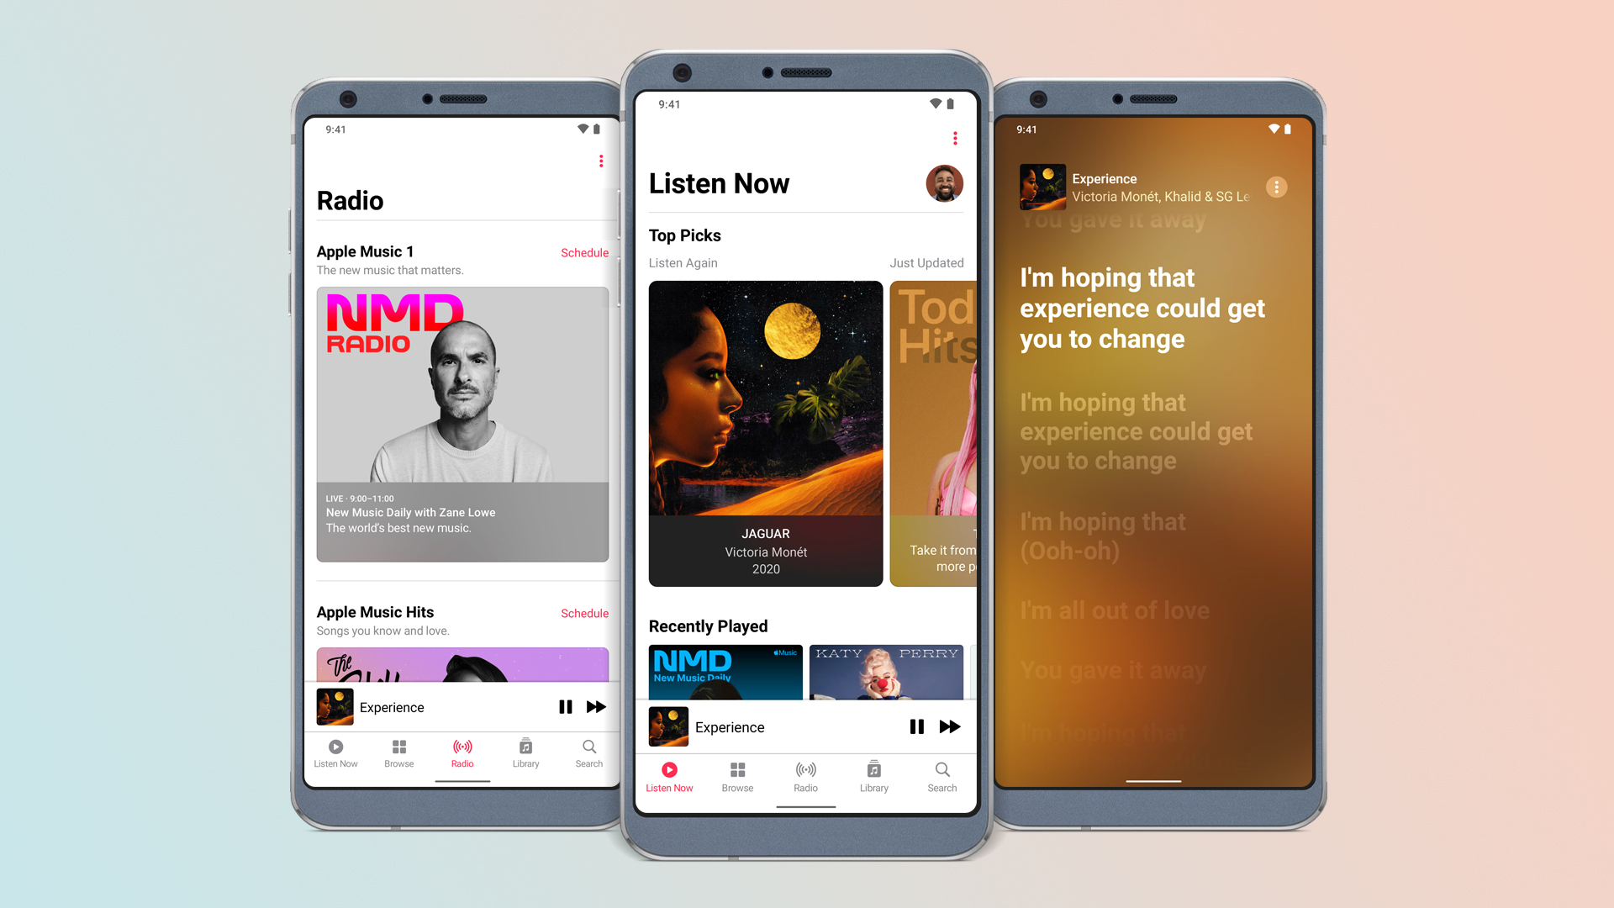
Task: Open the Apple Music Hits schedule
Action: 584,612
